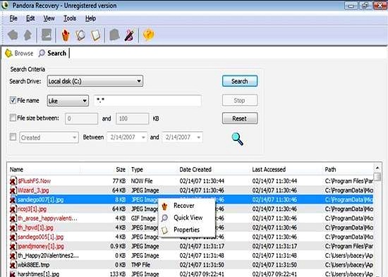Click the wipe pen toolbar icon

point(129,35)
